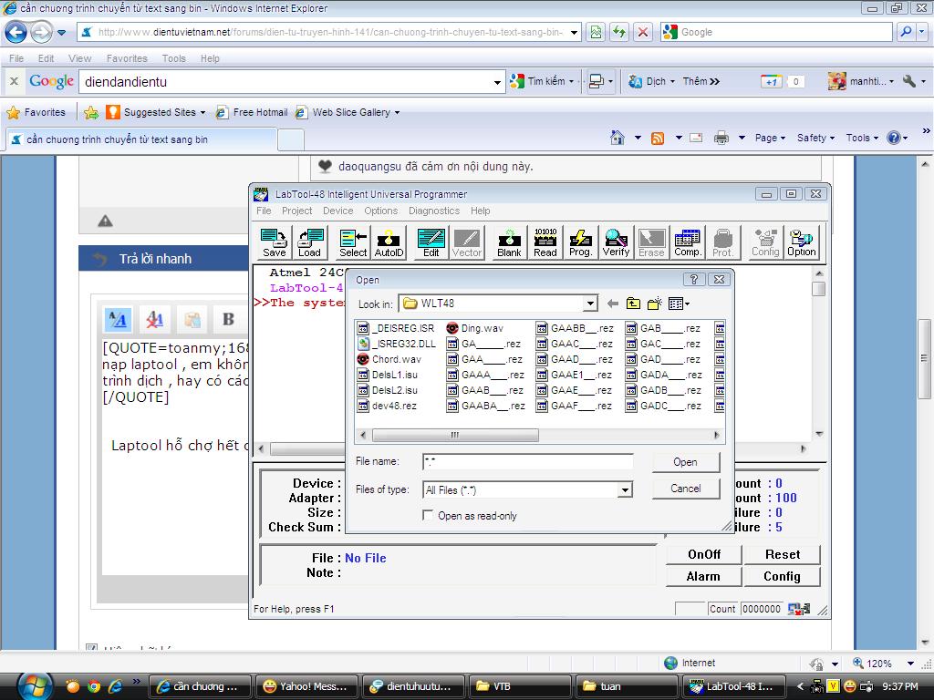The height and width of the screenshot is (700, 934).
Task: Open the Diagnostics menu
Action: coord(434,211)
